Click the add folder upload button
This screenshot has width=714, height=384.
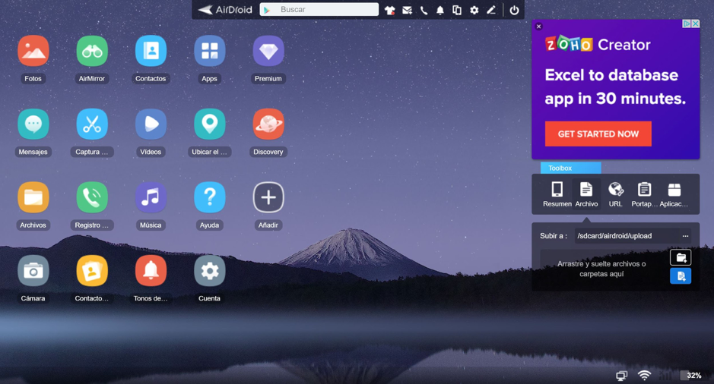tap(681, 258)
